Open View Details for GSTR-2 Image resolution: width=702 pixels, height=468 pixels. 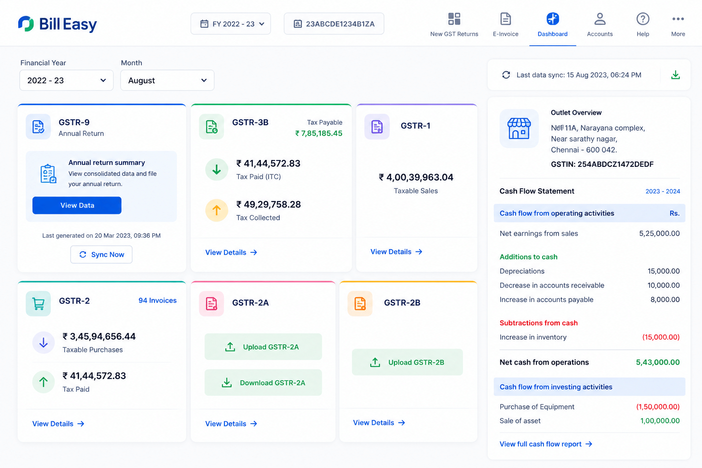(x=58, y=424)
